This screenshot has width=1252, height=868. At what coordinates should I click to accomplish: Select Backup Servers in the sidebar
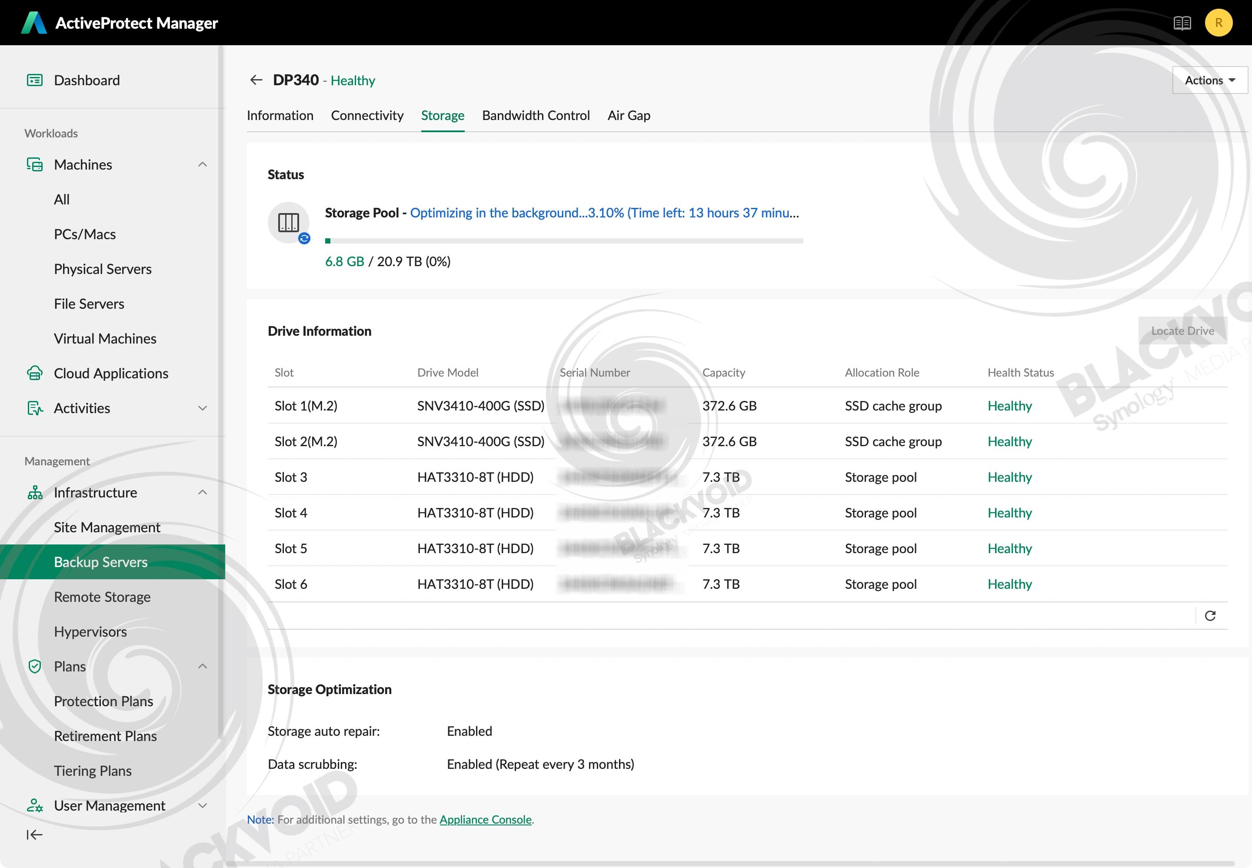[x=113, y=562]
